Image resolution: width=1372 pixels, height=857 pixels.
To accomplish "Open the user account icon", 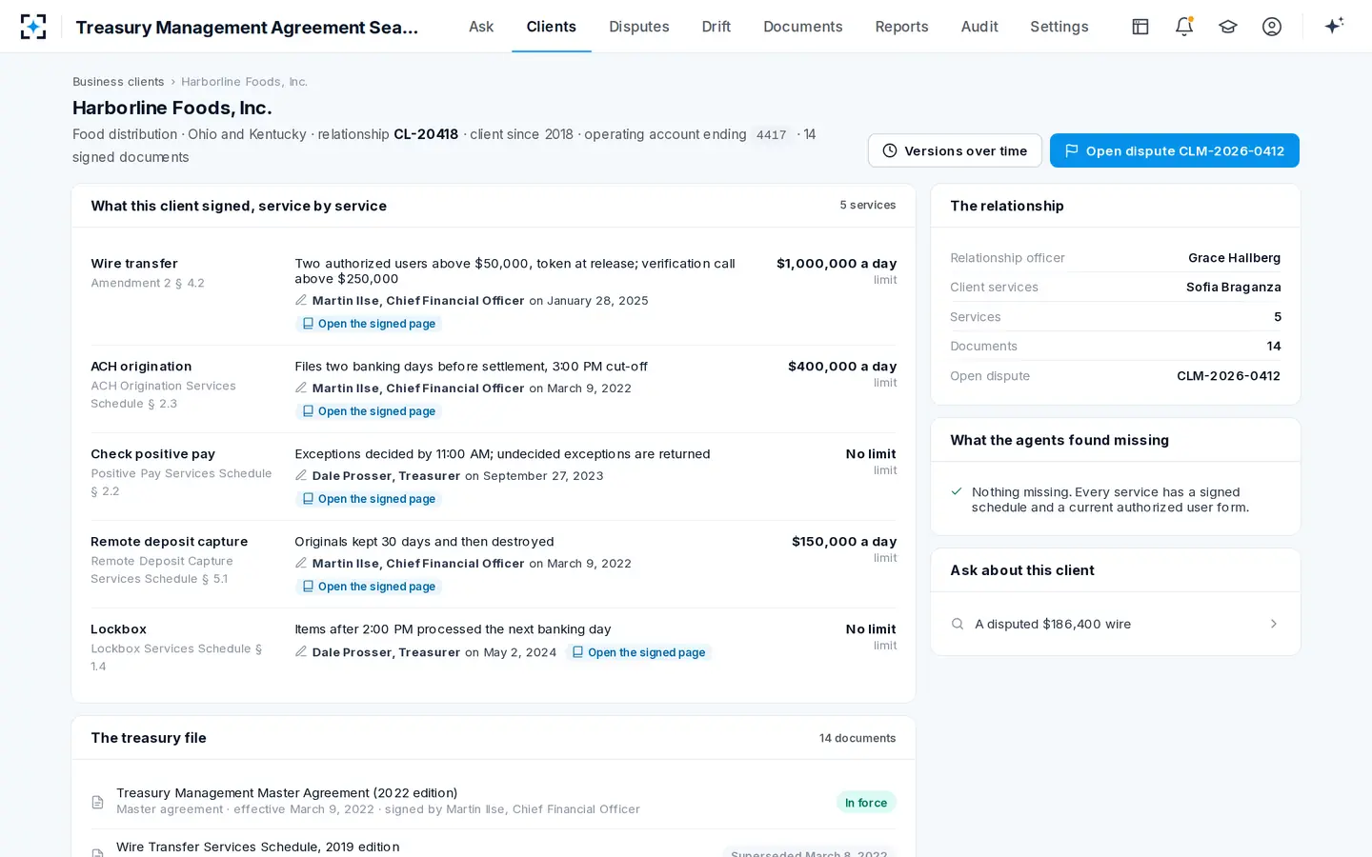I will click(x=1272, y=27).
